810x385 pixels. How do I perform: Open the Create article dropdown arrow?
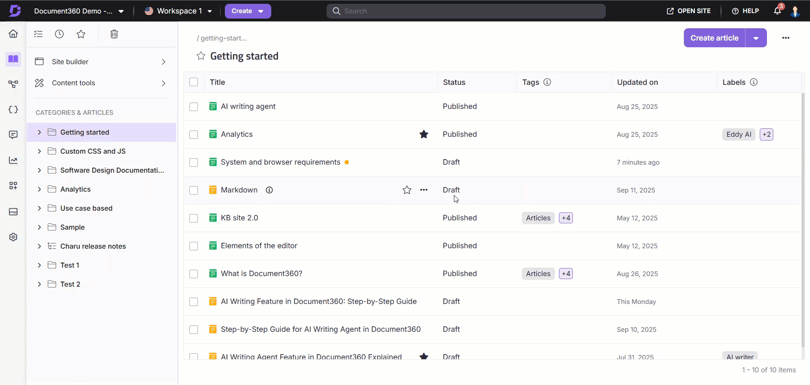pos(756,38)
